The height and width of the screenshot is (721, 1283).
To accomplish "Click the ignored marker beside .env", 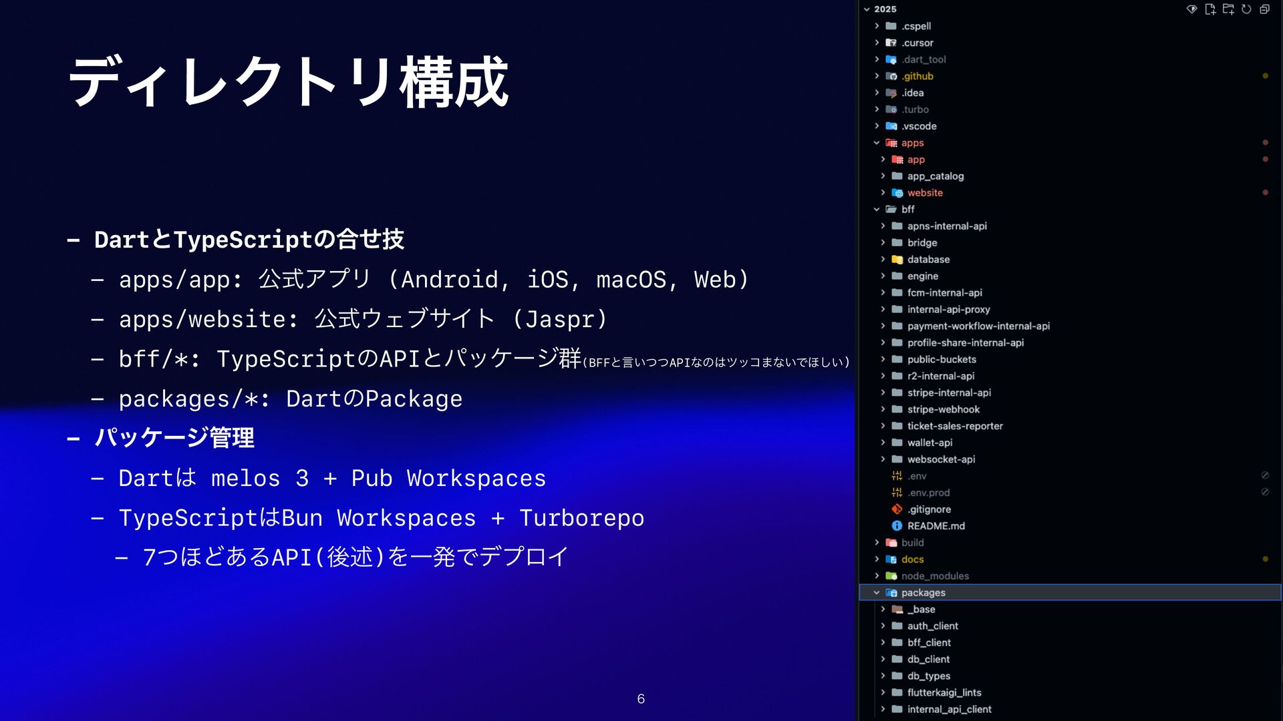I will 1264,475.
